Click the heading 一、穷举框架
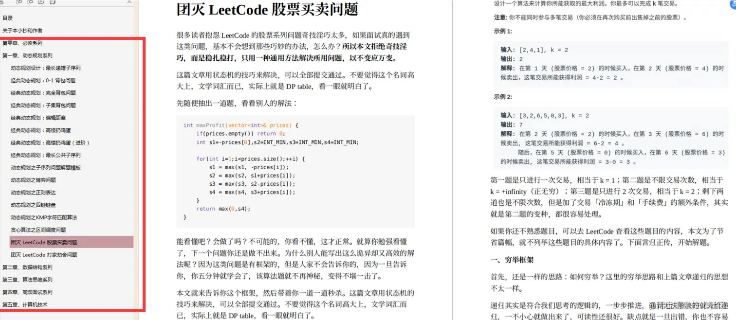This screenshot has width=736, height=320. pos(512,260)
